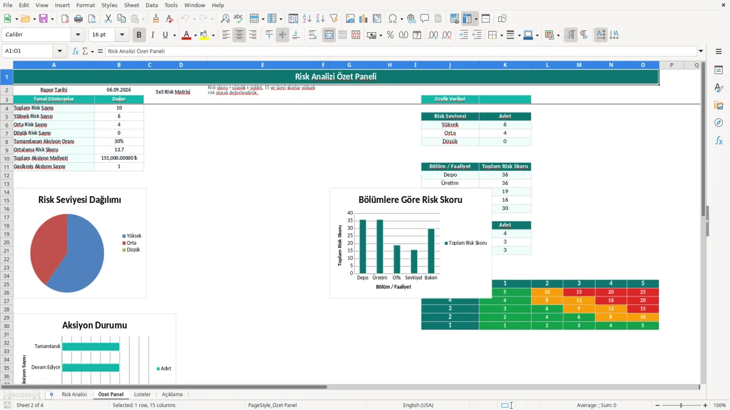
Task: Click the AutoFilter funnel icon
Action: click(333, 19)
